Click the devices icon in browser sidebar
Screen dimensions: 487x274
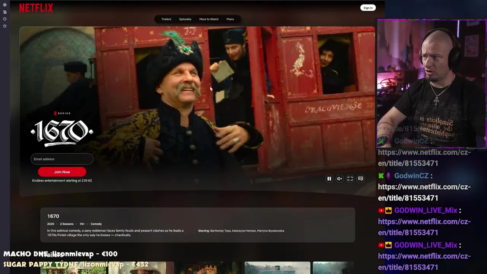pos(5,12)
